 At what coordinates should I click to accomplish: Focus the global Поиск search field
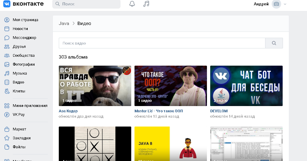(x=86, y=4)
